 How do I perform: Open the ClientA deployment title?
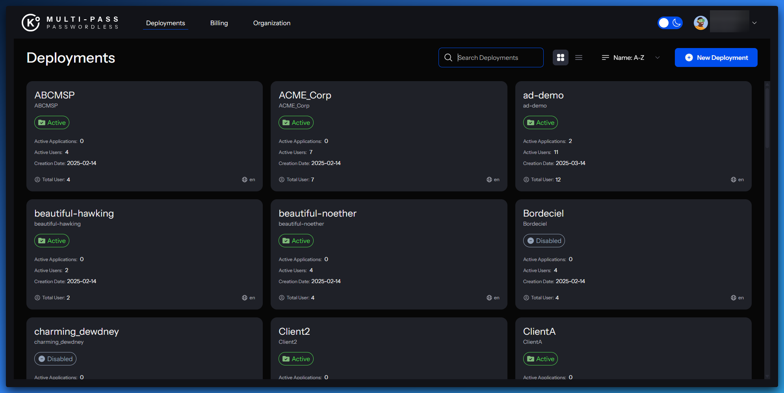(539, 331)
